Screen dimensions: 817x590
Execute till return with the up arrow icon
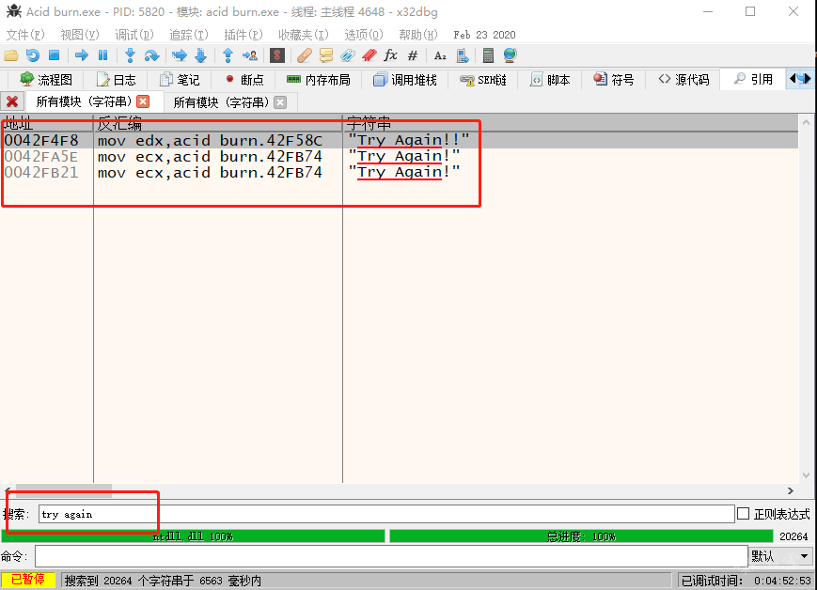tap(228, 55)
